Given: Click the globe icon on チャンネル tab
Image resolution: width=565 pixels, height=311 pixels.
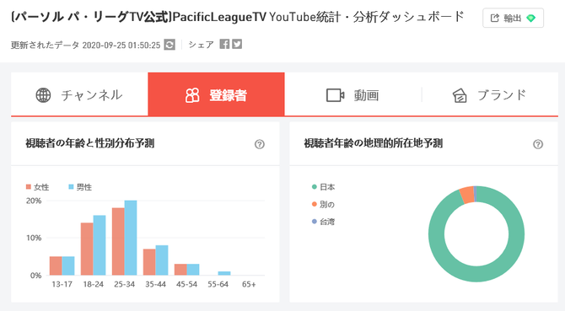Looking at the screenshot, I should pyautogui.click(x=43, y=95).
